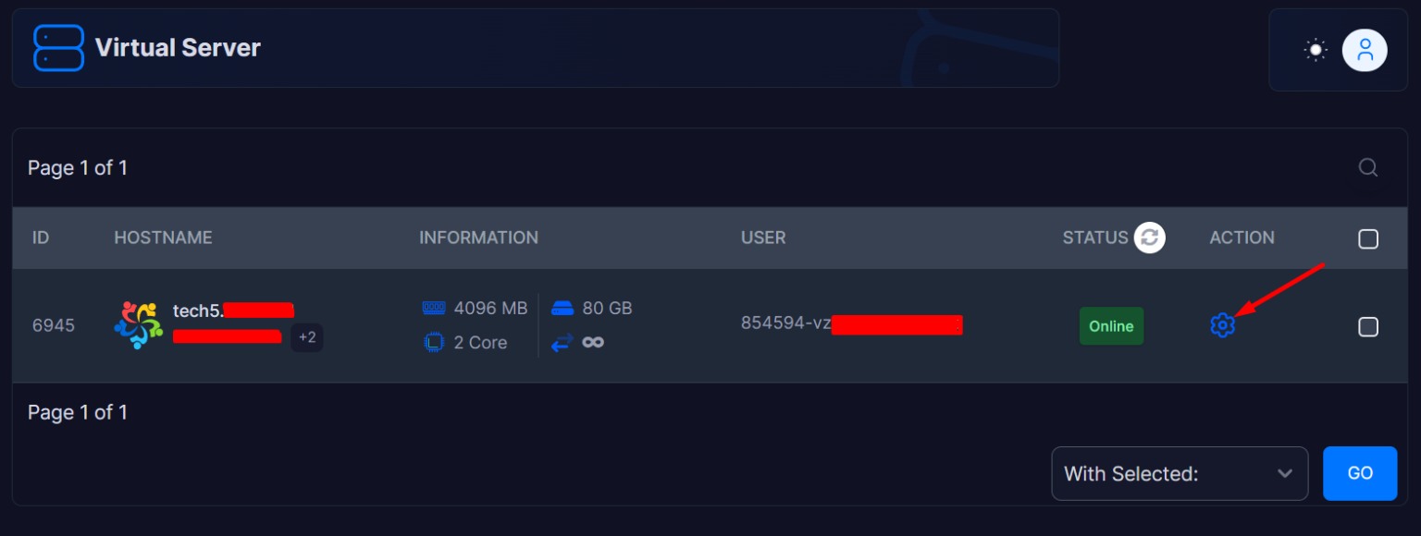Click the infinity bandwidth icon
The height and width of the screenshot is (536, 1421).
pos(593,342)
